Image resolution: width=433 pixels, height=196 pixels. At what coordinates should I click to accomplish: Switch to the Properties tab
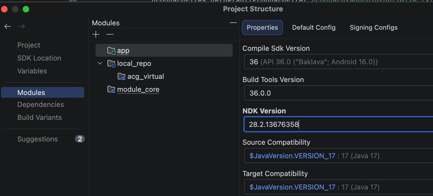262,28
